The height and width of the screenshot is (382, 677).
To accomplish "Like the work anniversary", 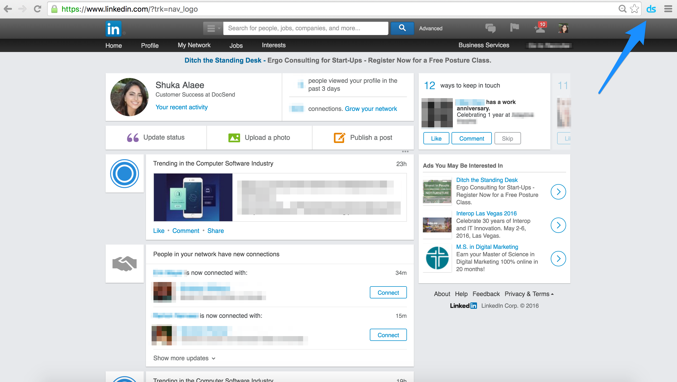I will click(x=436, y=138).
